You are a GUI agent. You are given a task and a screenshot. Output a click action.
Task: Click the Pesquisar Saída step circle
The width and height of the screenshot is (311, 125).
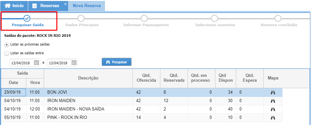pyautogui.click(x=27, y=18)
